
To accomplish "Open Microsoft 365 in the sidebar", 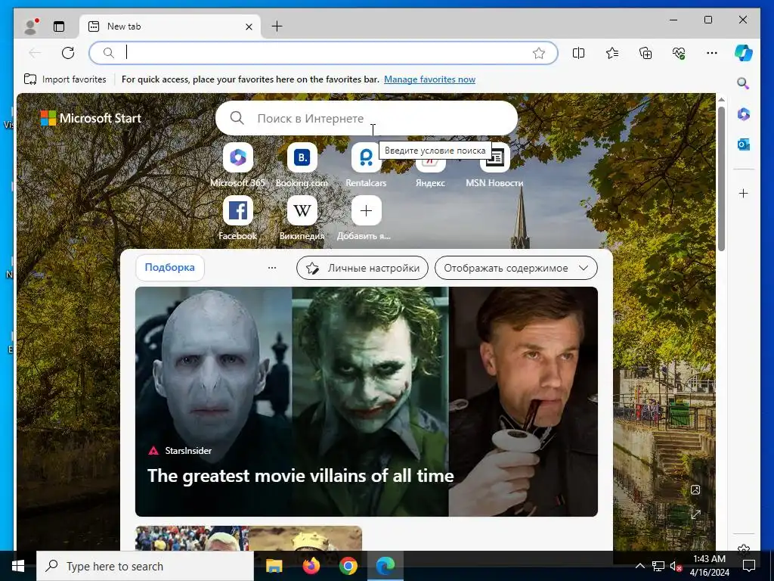I will (744, 114).
